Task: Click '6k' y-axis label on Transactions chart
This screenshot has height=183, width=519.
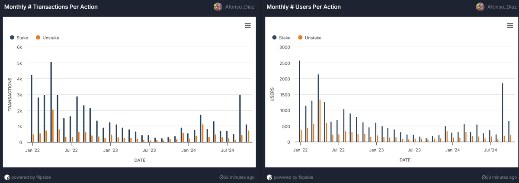Action: [19, 47]
